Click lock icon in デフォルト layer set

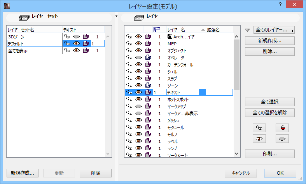67,43
